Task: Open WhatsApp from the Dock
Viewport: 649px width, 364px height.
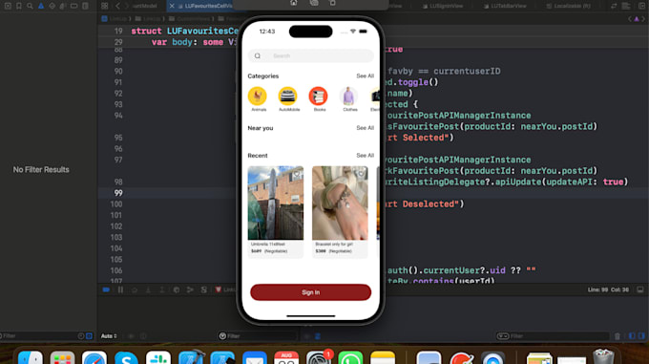Action: (x=350, y=358)
